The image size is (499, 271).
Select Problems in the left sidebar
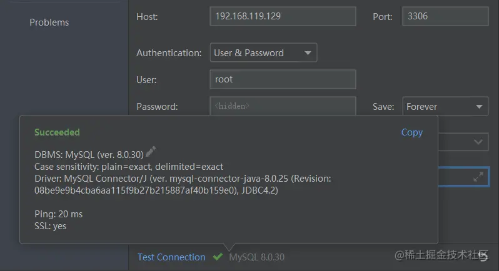[x=49, y=22]
